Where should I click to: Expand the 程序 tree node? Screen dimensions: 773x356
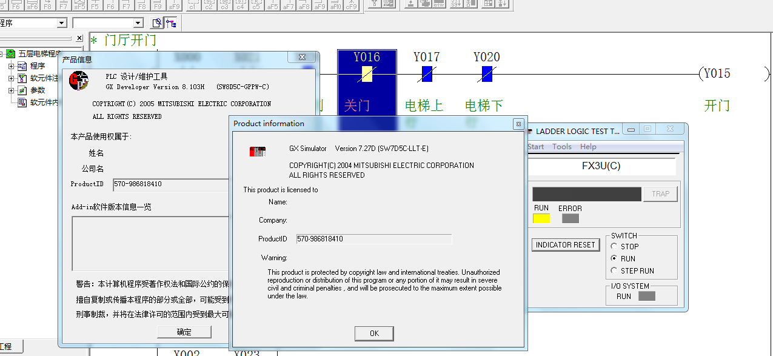click(11, 66)
